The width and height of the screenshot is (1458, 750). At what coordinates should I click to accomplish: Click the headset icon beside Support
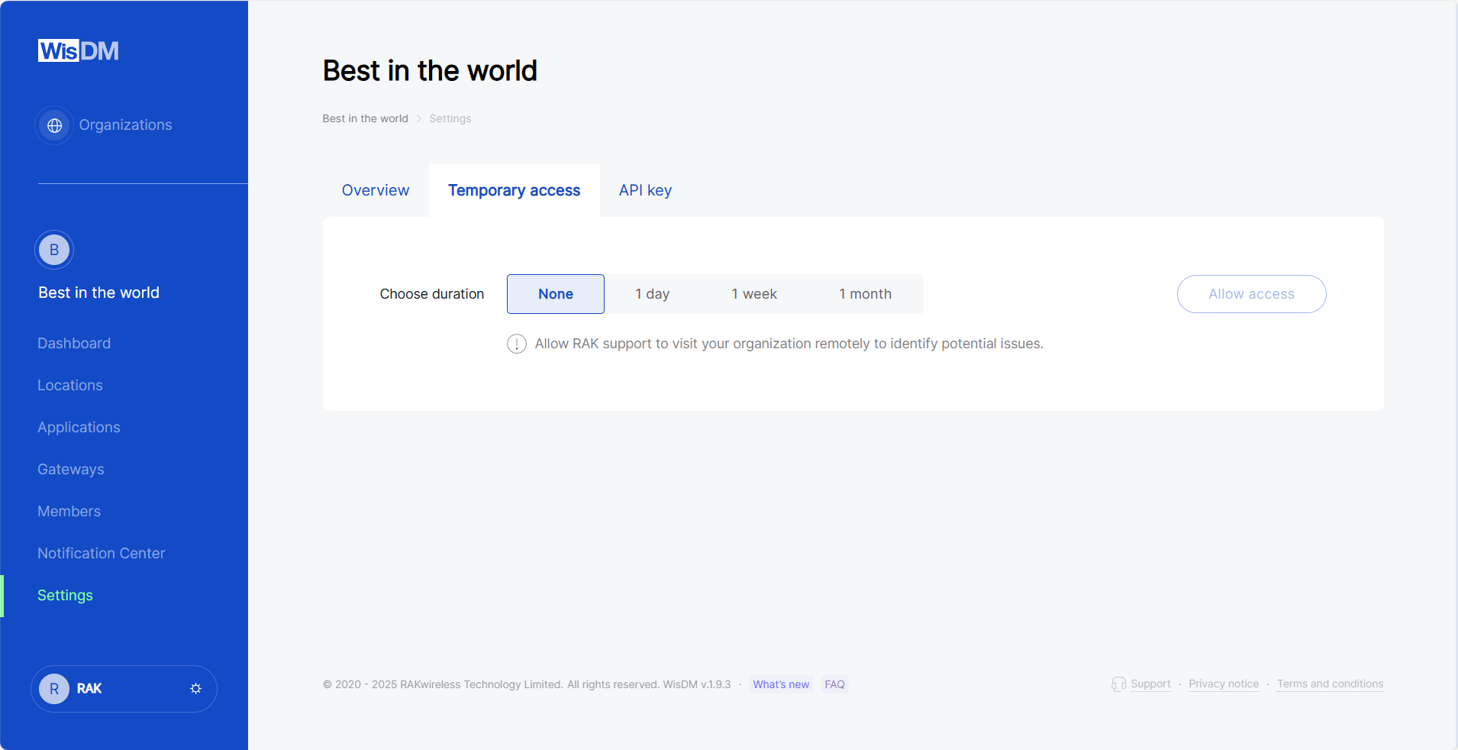tap(1119, 684)
